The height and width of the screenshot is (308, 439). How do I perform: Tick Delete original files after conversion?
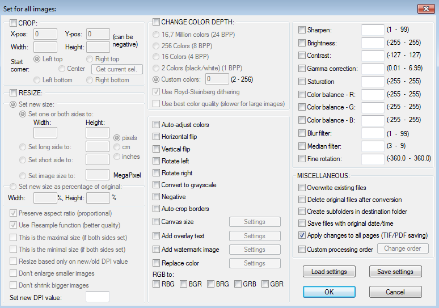coord(302,199)
